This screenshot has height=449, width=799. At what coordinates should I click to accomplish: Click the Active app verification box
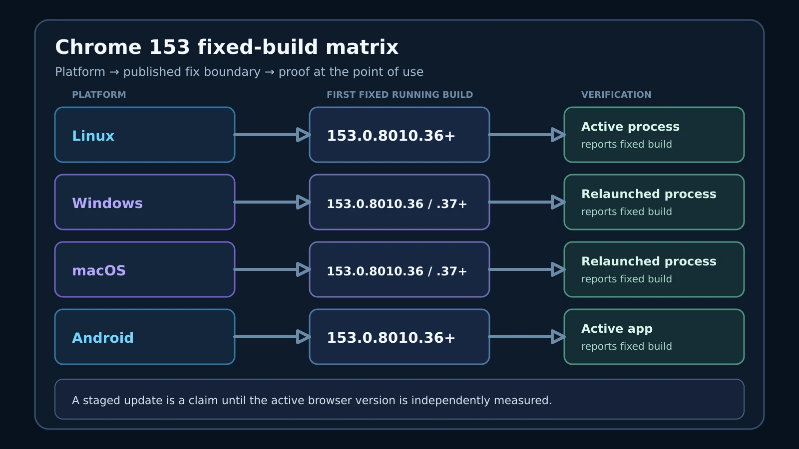(654, 337)
